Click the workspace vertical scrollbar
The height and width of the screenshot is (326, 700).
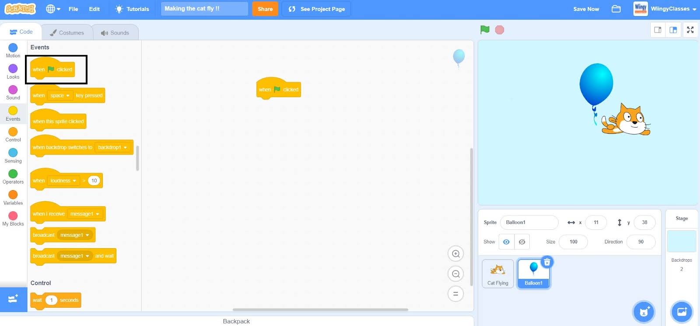471,217
